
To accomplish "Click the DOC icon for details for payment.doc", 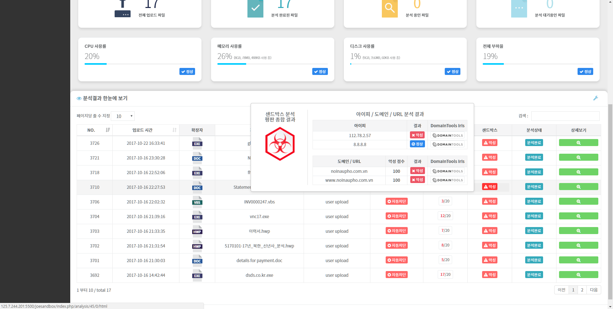I will click(x=197, y=261).
